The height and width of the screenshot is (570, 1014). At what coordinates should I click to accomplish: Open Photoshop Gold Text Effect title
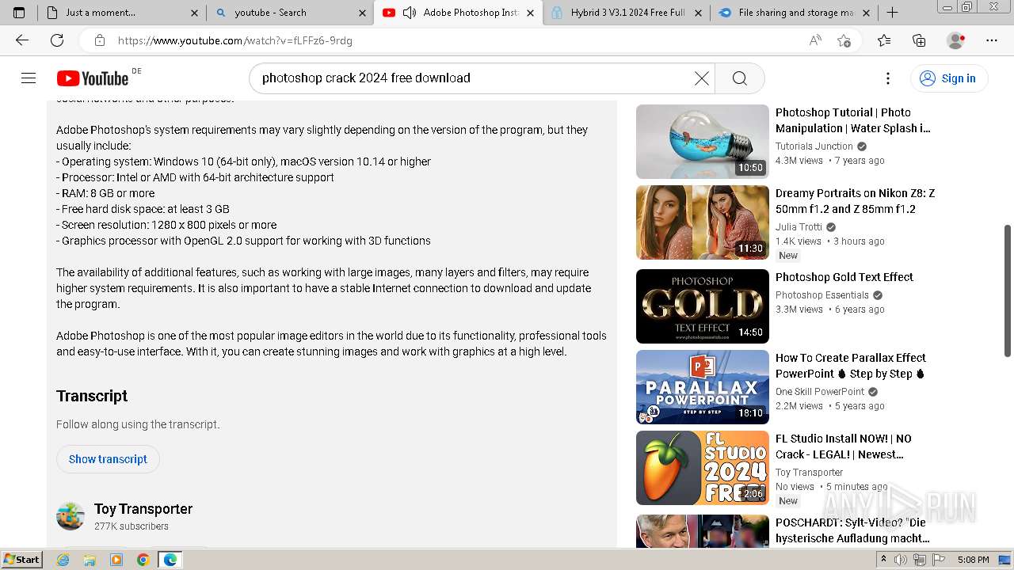coord(844,277)
